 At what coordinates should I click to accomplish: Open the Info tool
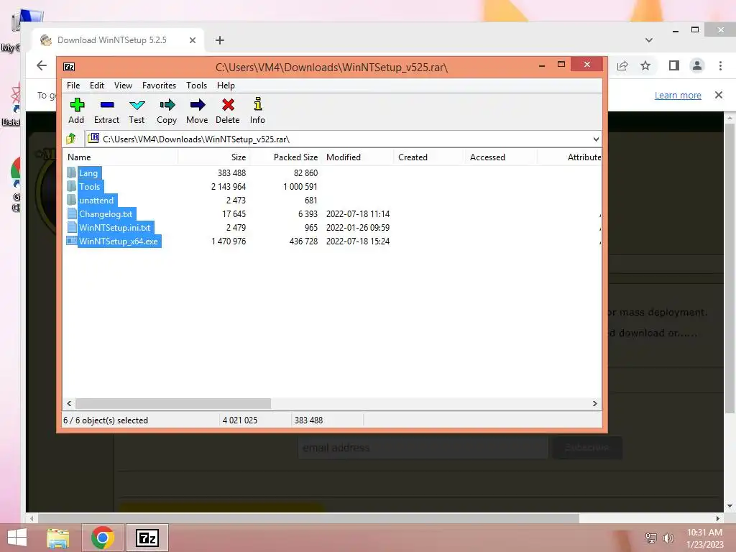click(x=258, y=104)
